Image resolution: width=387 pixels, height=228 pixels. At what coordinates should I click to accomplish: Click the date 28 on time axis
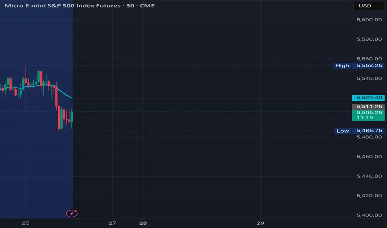click(143, 223)
